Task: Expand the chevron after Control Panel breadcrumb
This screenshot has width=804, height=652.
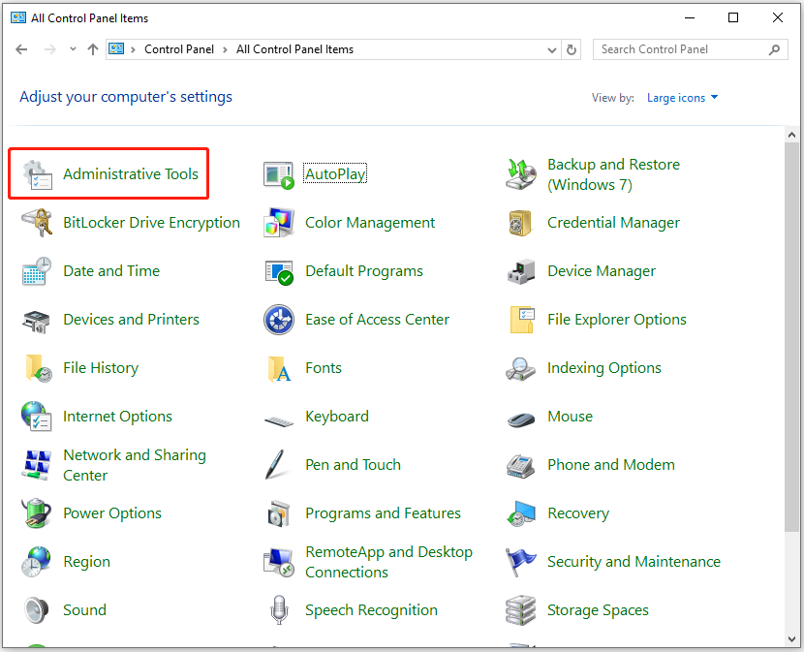Action: [225, 49]
